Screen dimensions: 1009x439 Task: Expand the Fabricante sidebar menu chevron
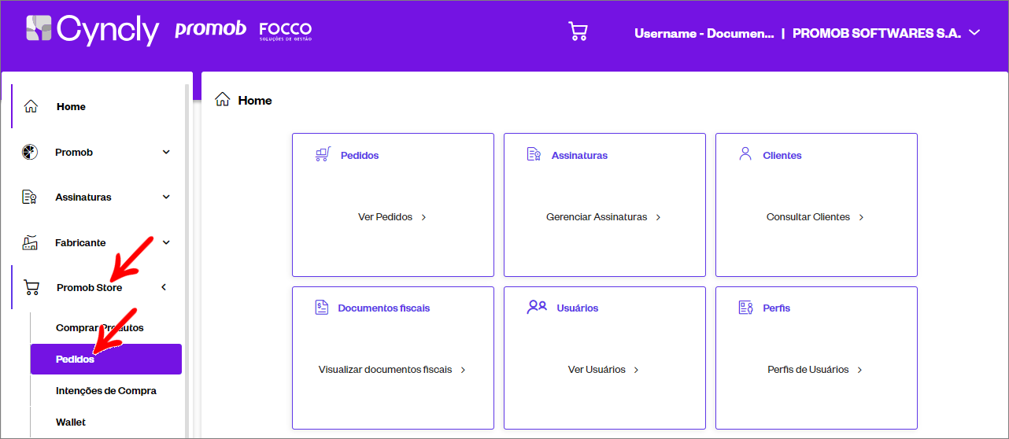tap(166, 242)
